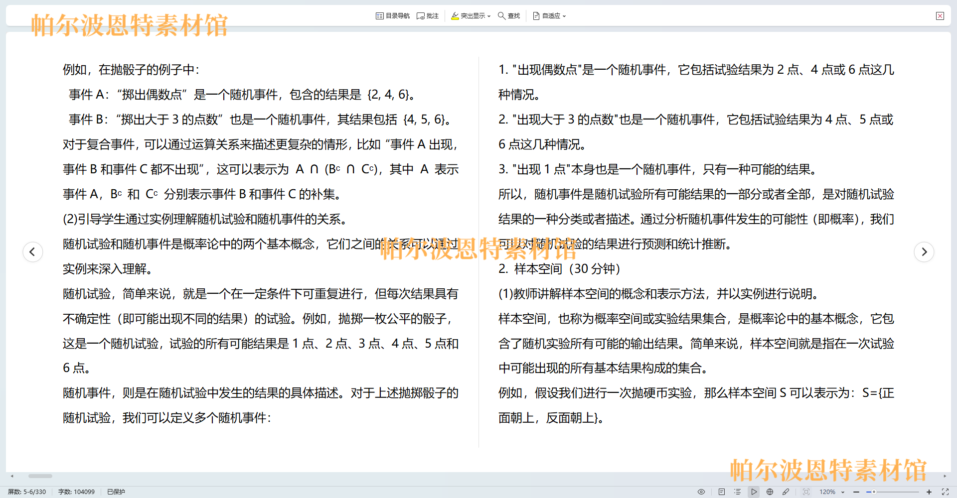The width and height of the screenshot is (957, 498).
Task: Decrease zoom with minus button
Action: tap(856, 492)
